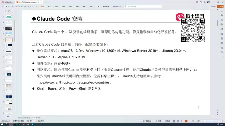This screenshot has width=225, height=126.
Task: Expand the Undo history dropdown arrow
Action: click(30, 7)
